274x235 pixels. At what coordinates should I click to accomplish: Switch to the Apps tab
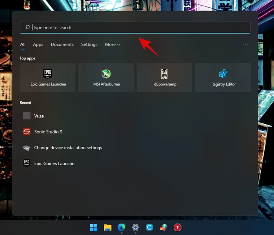(x=38, y=44)
